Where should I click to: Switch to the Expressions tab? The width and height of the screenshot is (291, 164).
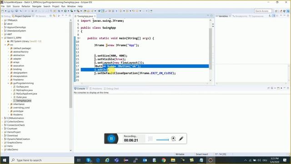coord(256,16)
